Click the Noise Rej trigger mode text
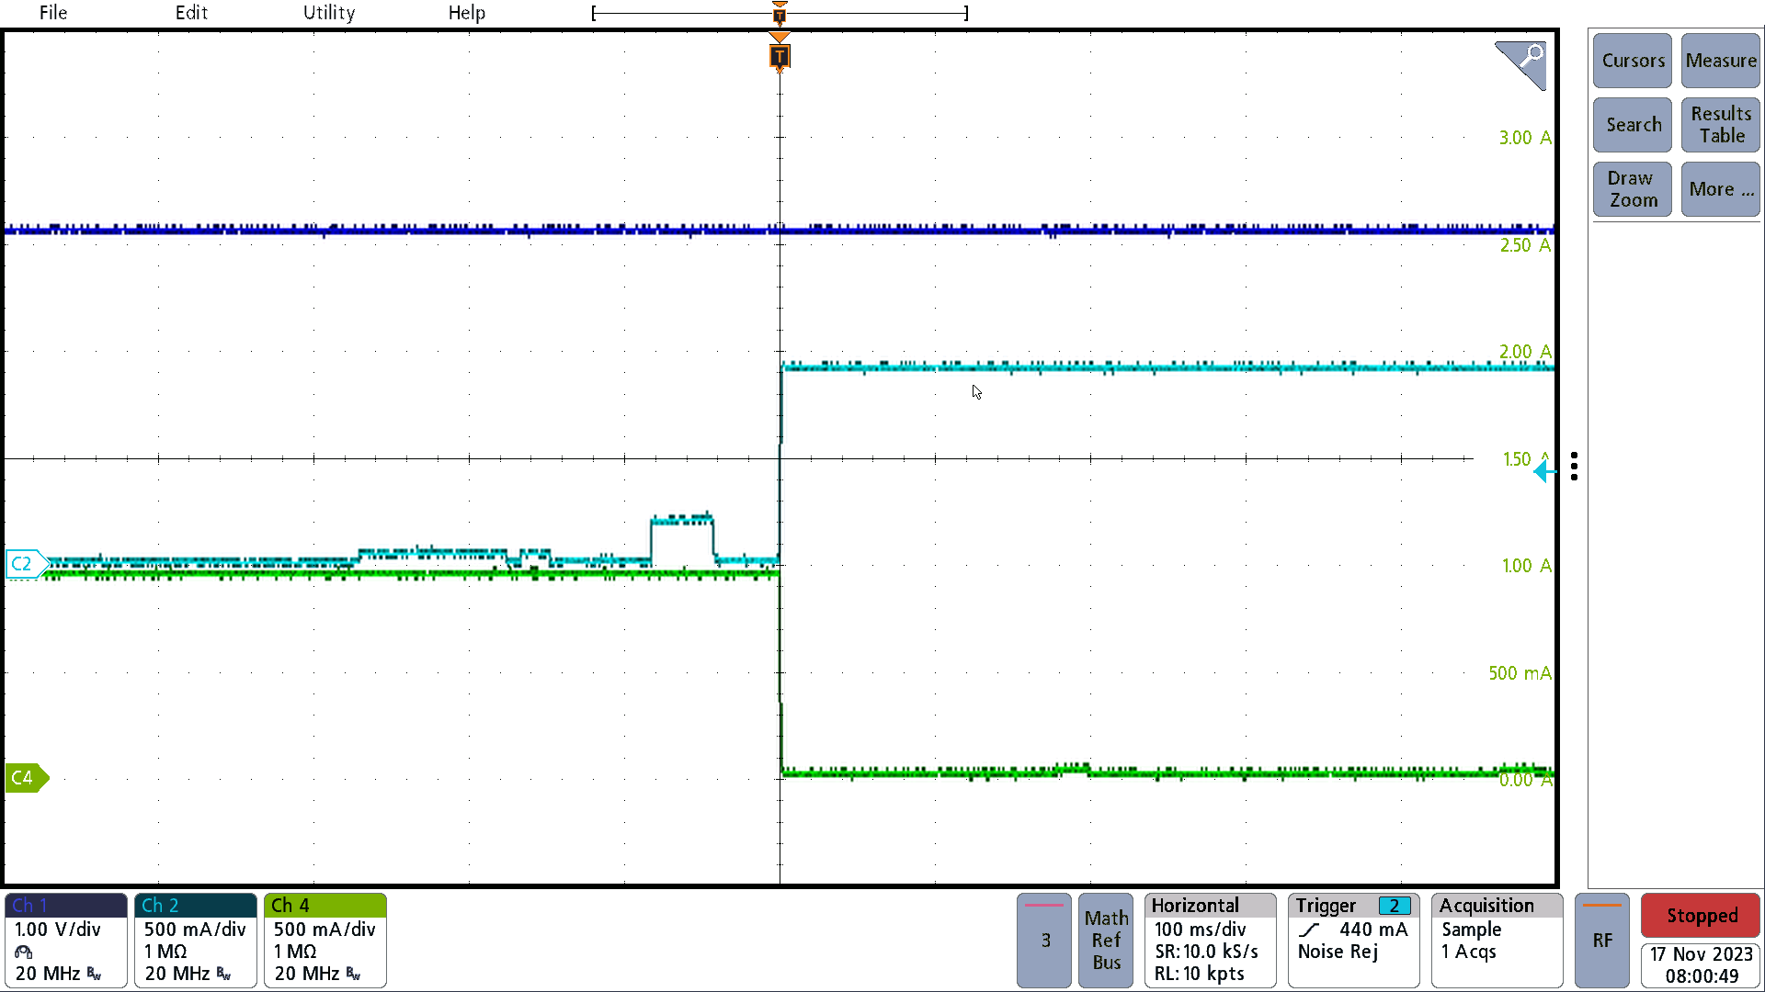 [1338, 952]
